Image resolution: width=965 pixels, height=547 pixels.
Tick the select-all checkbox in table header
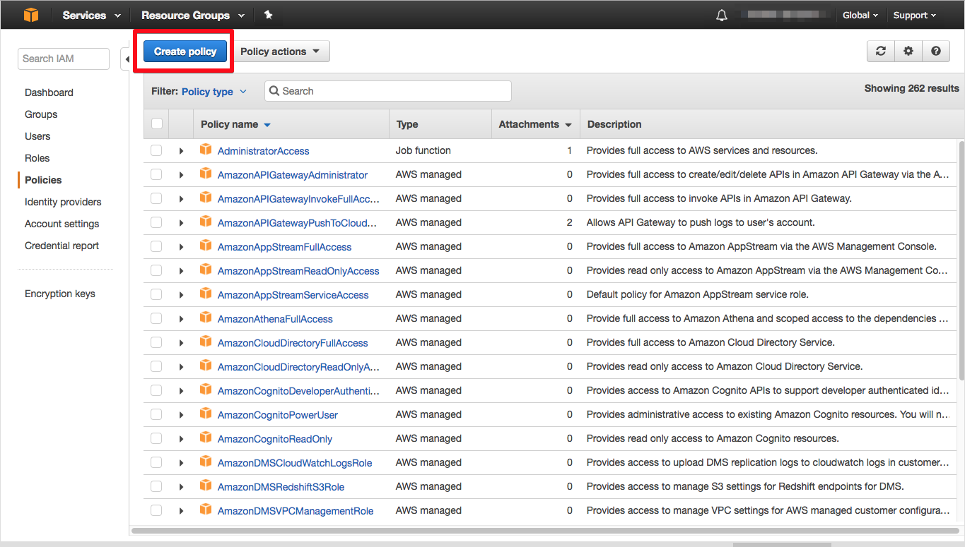[157, 124]
